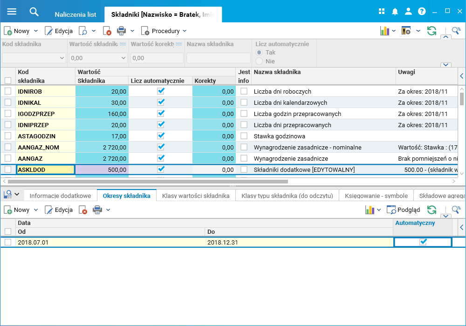This screenshot has width=466, height=326.
Task: Click the green refresh icon in top toolbar
Action: pyautogui.click(x=432, y=31)
